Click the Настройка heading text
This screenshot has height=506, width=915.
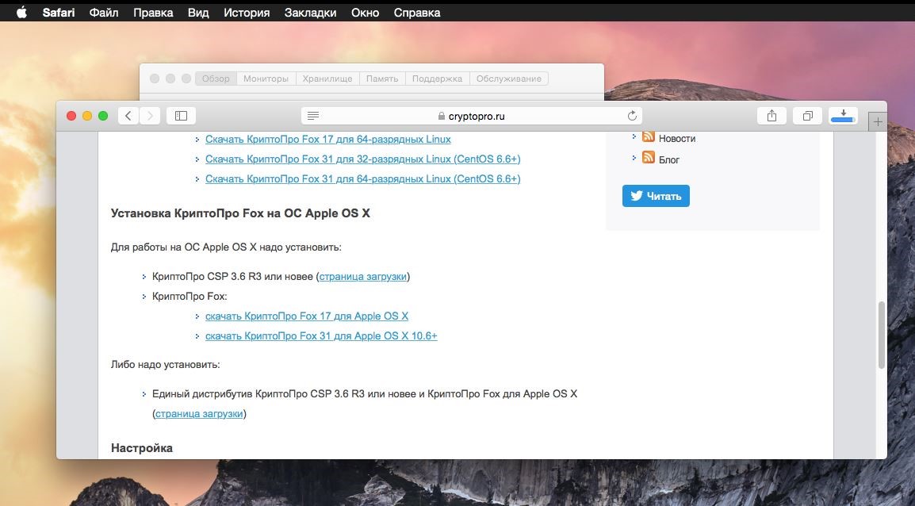(142, 447)
